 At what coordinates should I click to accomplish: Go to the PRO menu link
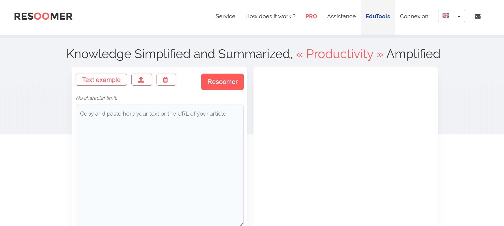pyautogui.click(x=311, y=16)
